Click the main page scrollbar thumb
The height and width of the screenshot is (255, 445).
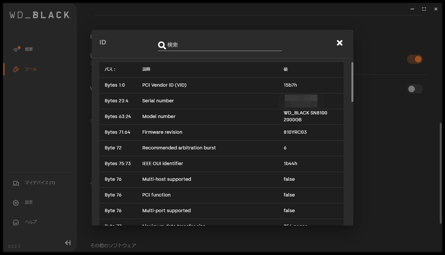440,173
